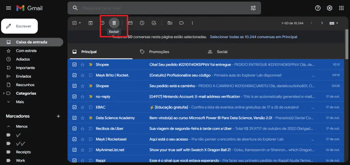
Task: Uncheck the Mayk Brito | Rocket. email
Action: (75, 75)
